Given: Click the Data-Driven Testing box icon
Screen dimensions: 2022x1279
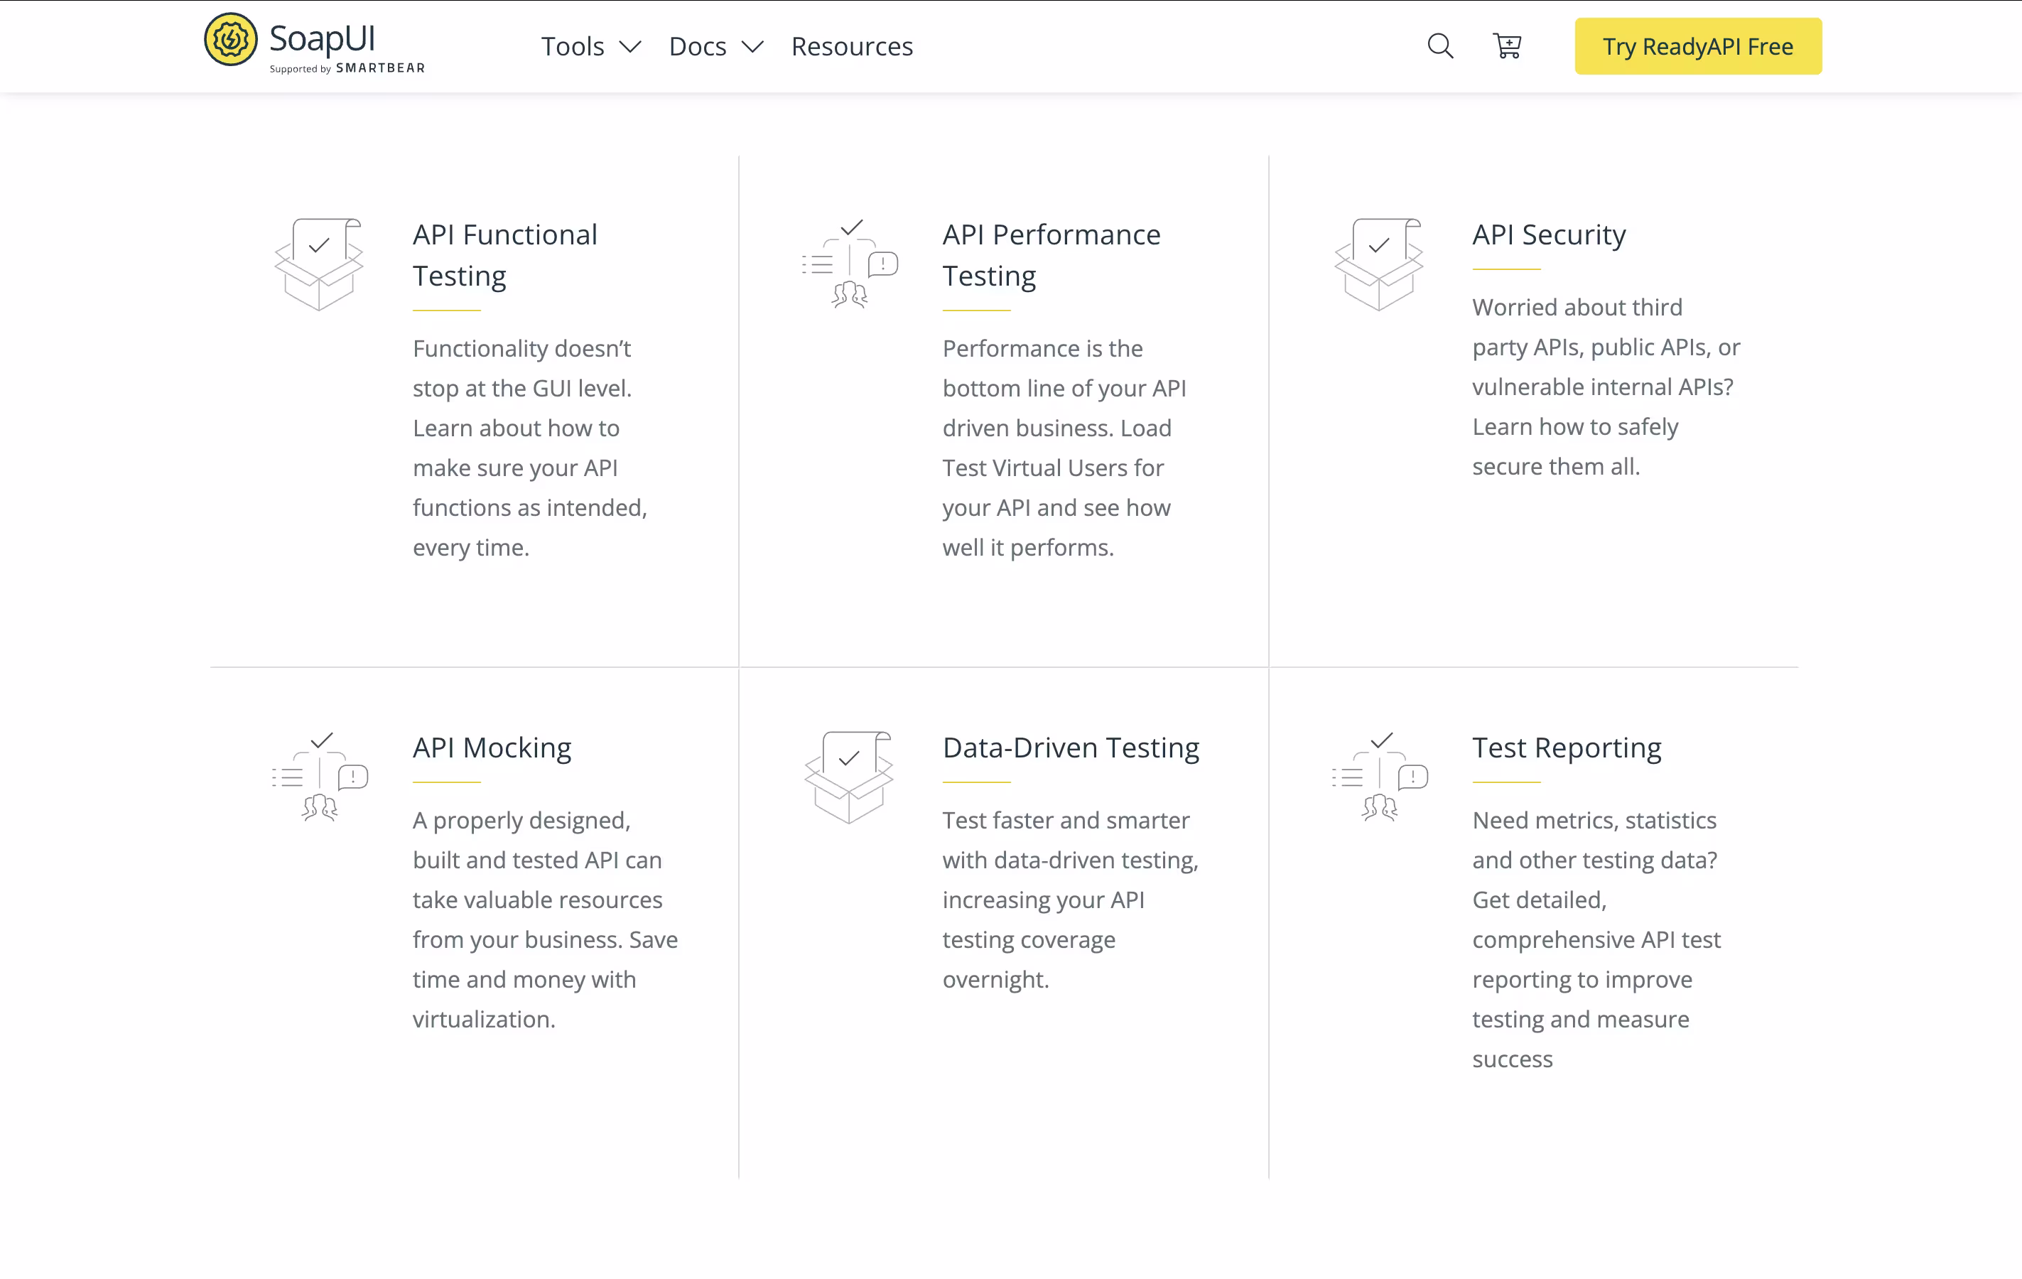Looking at the screenshot, I should click(x=849, y=777).
